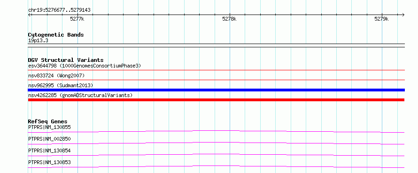The image size is (418, 173).
Task: Select the PTPRS|NM_002850 transcript label
Action: (x=49, y=139)
